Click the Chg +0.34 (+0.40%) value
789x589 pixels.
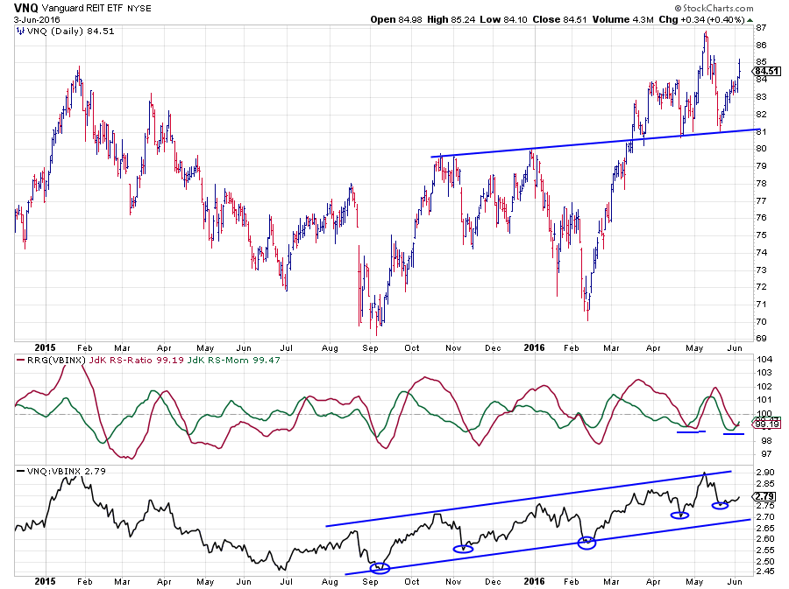(701, 19)
